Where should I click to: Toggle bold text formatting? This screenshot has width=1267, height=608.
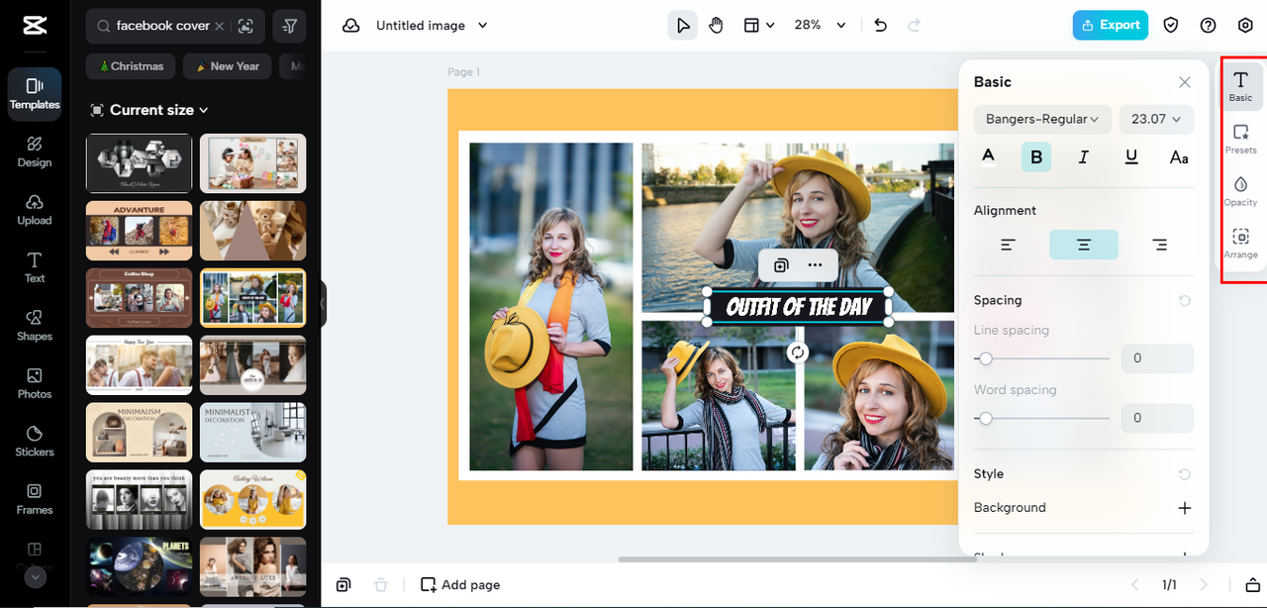point(1036,156)
